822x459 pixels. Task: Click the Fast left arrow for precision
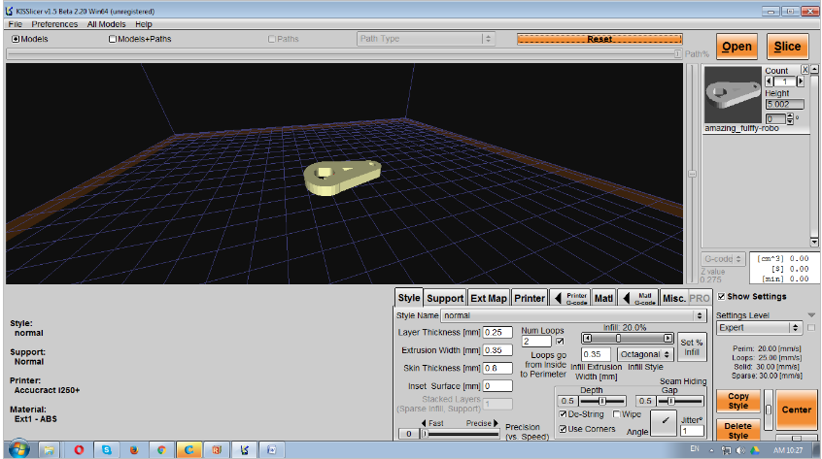point(424,423)
